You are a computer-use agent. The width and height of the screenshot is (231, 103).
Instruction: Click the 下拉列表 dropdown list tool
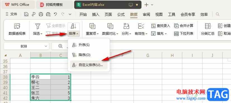(x=184, y=34)
